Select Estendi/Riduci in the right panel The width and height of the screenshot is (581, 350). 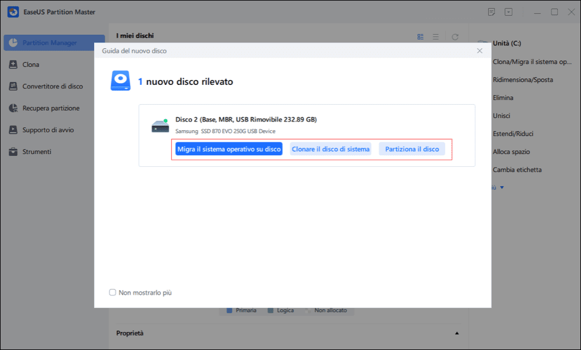513,134
